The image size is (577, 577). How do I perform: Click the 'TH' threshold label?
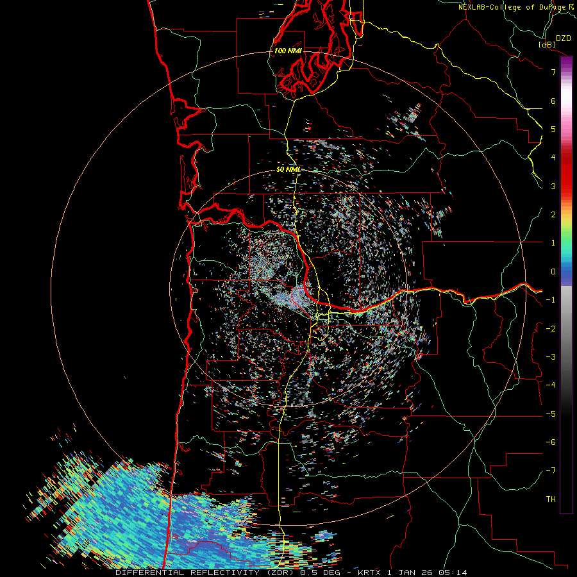click(x=551, y=499)
